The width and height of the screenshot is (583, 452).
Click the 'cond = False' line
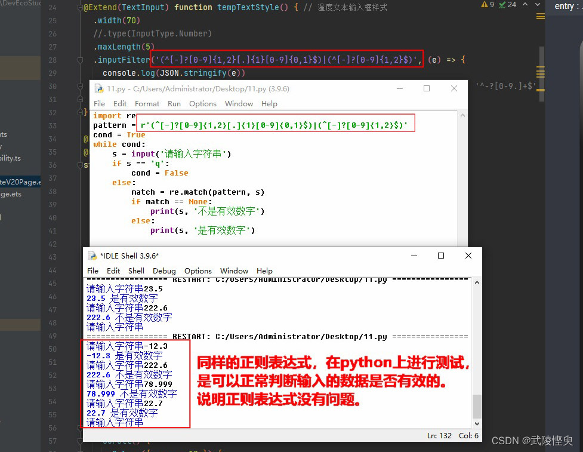tap(159, 173)
